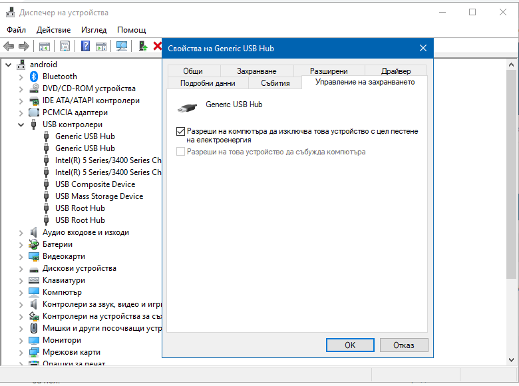
Task: Click the Дискови устройства drive icon
Action: [x=34, y=269]
